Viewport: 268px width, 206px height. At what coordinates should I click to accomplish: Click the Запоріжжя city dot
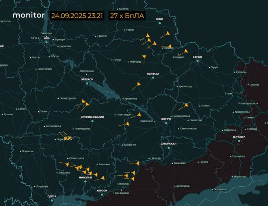[168, 148]
